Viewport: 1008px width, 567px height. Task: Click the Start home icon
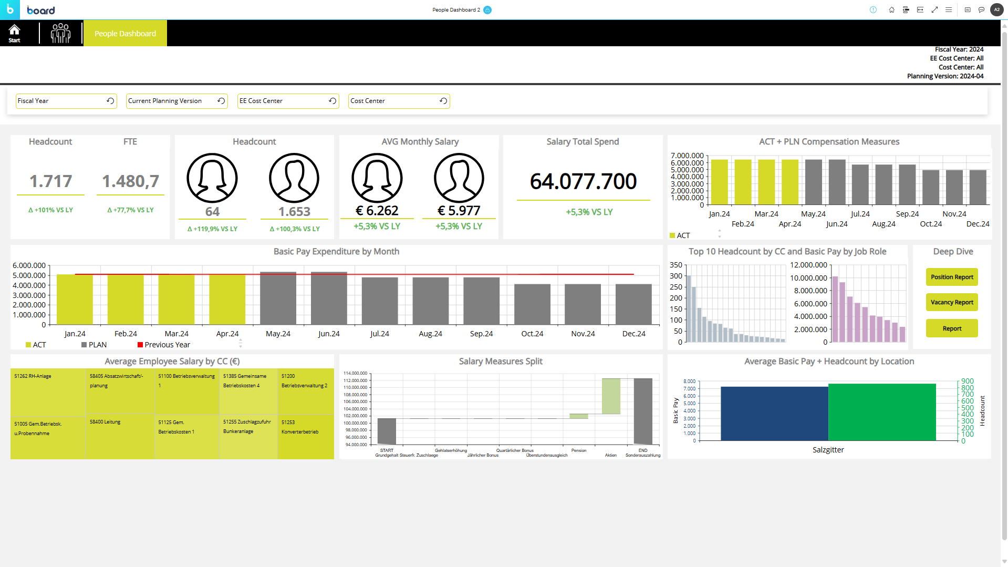coord(14,33)
